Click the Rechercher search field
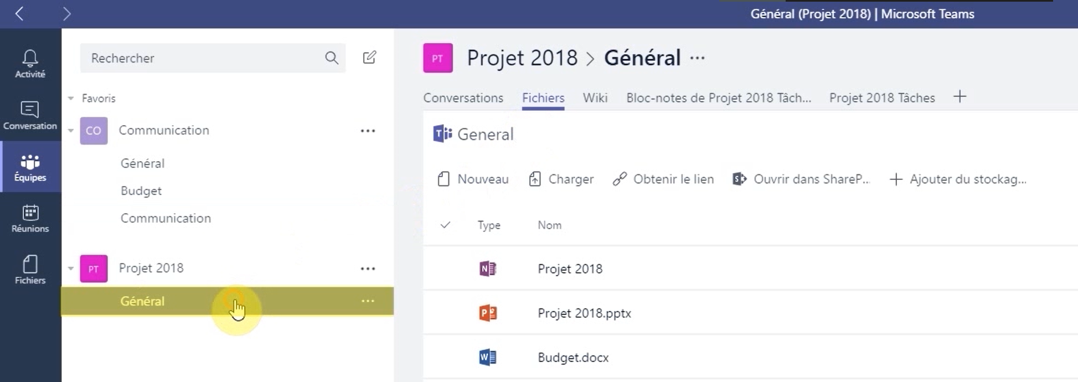 pos(213,58)
